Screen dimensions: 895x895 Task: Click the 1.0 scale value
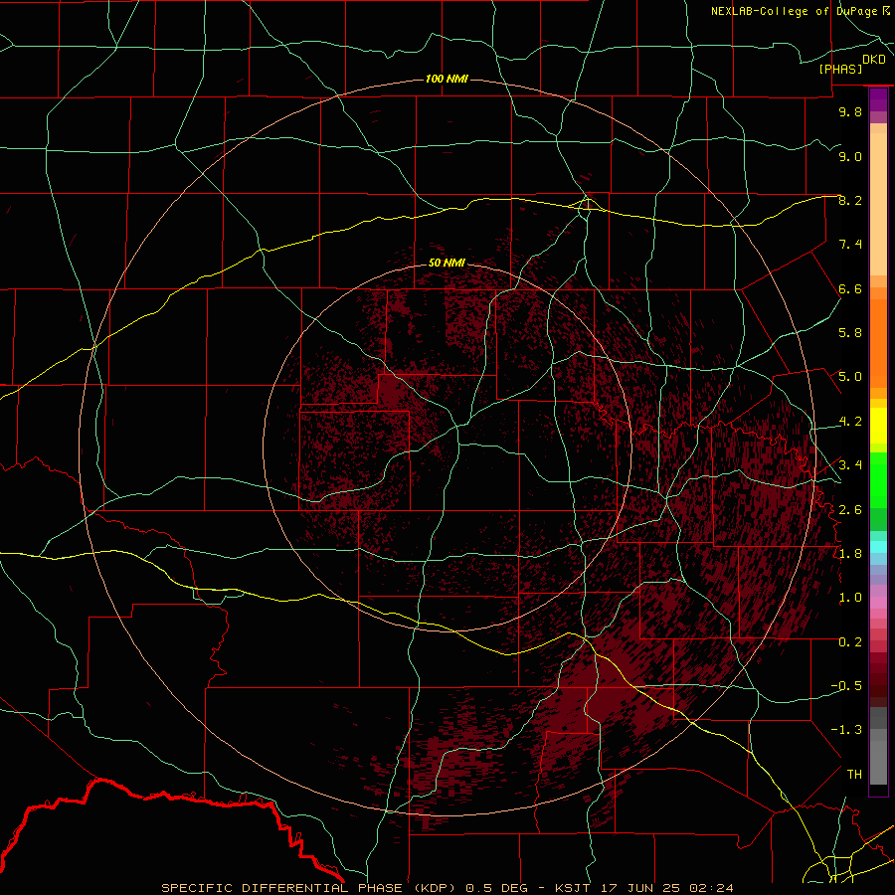[x=850, y=598]
